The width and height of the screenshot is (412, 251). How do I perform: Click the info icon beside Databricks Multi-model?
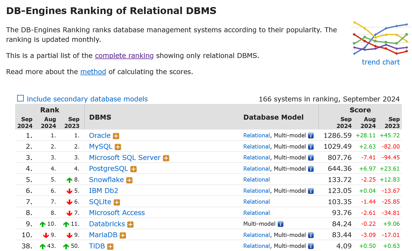pos(280,224)
